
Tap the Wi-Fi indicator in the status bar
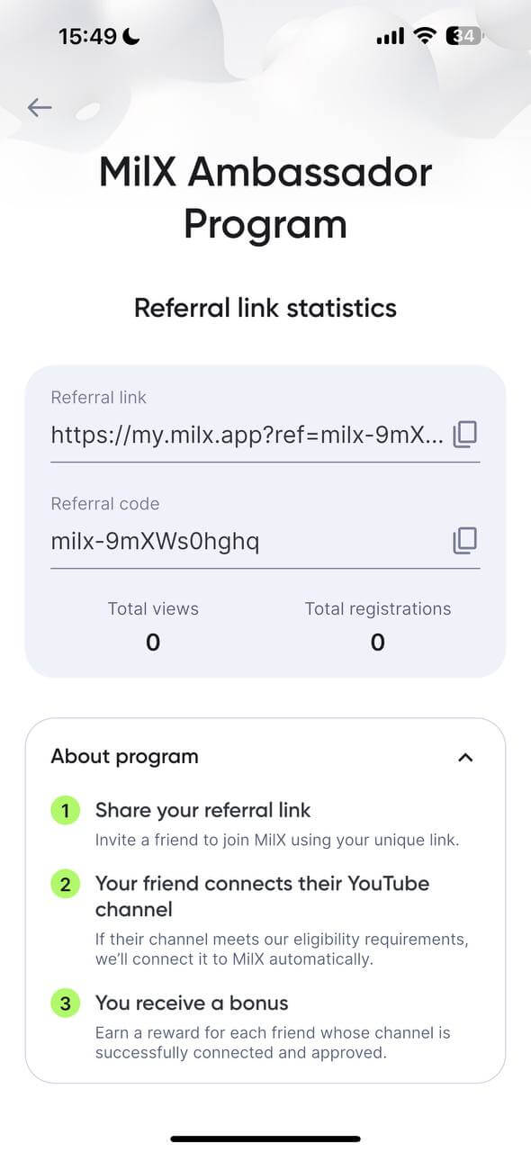click(425, 35)
